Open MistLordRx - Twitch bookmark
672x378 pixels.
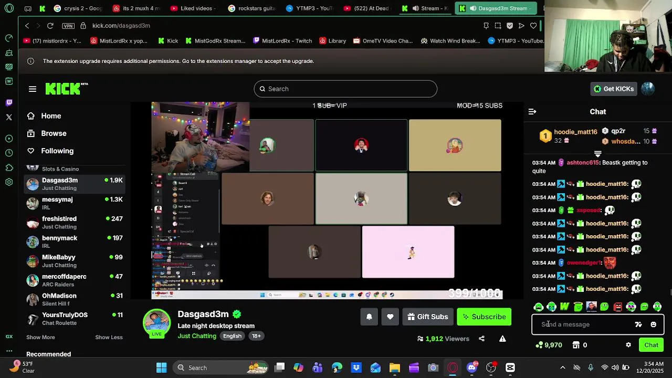point(282,41)
